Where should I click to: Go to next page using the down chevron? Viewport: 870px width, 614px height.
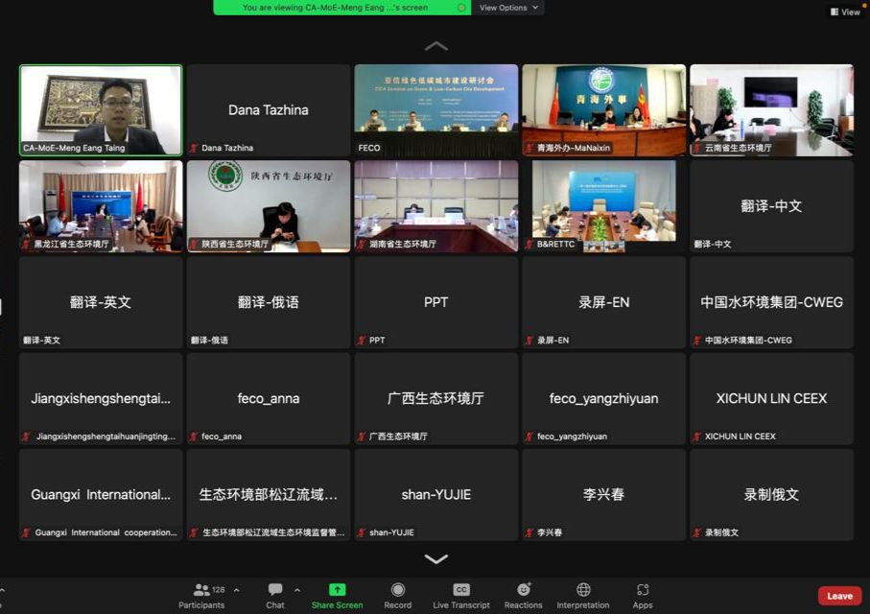pos(436,559)
